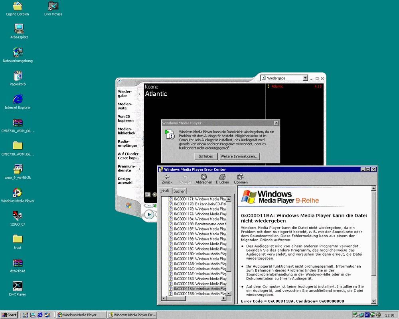Click the network connection tray icon
Viewport: 399px width, 319px height.
(361, 315)
